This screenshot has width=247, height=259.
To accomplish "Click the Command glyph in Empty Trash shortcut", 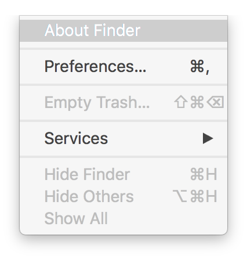I will [197, 102].
